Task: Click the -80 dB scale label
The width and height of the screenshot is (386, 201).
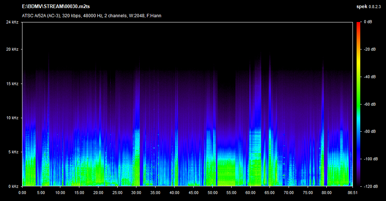Action: 370,132
